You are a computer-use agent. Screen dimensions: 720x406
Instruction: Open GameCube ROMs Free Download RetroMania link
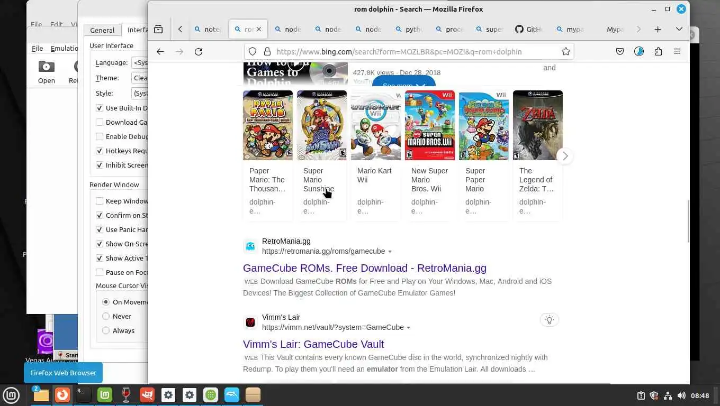pos(364,268)
